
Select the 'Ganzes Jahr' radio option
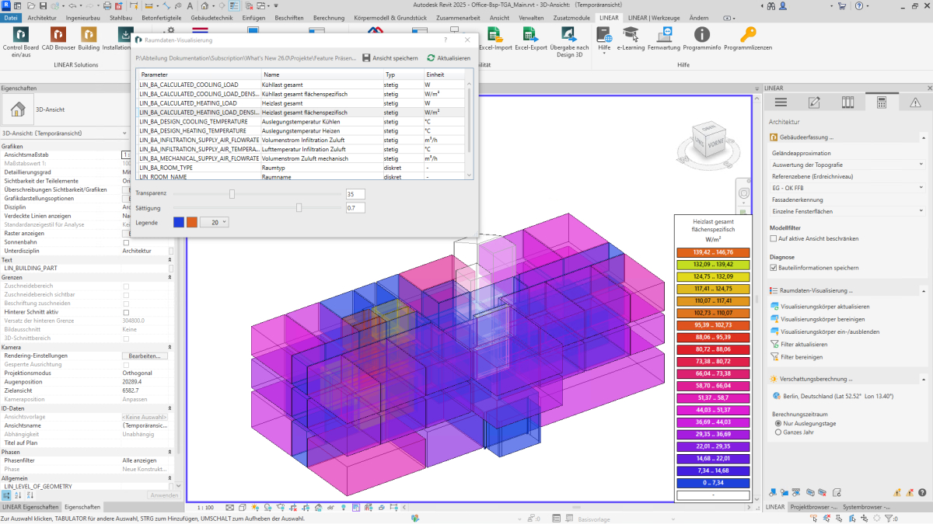point(778,432)
